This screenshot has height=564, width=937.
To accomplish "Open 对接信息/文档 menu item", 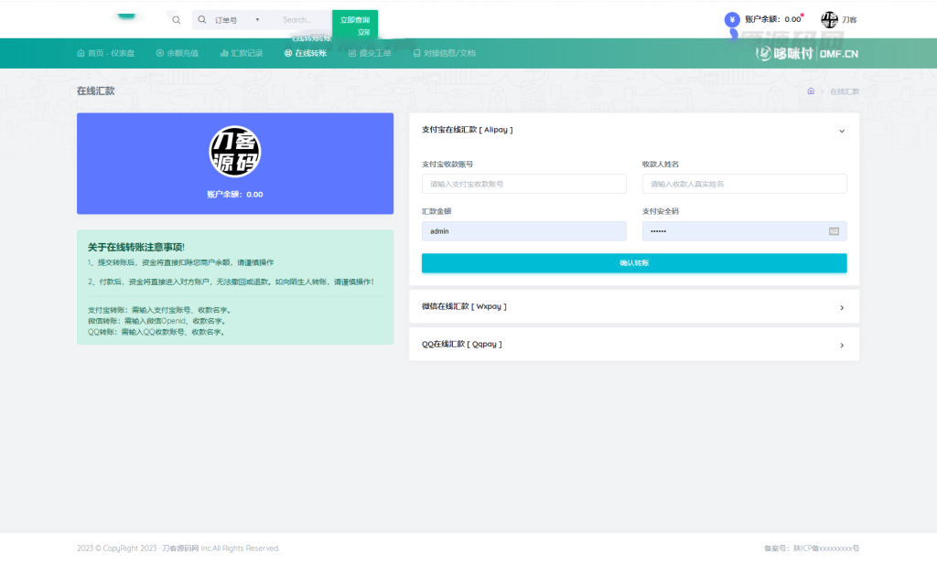I will pos(445,53).
